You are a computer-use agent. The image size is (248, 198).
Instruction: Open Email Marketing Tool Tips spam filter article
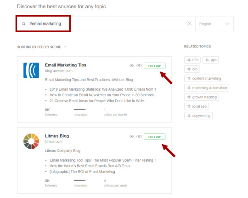coord(104,160)
